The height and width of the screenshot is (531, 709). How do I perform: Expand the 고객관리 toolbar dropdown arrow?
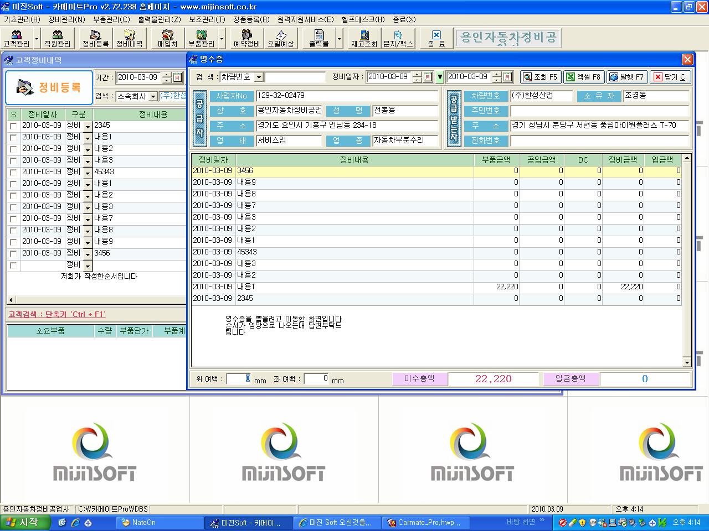coord(37,39)
